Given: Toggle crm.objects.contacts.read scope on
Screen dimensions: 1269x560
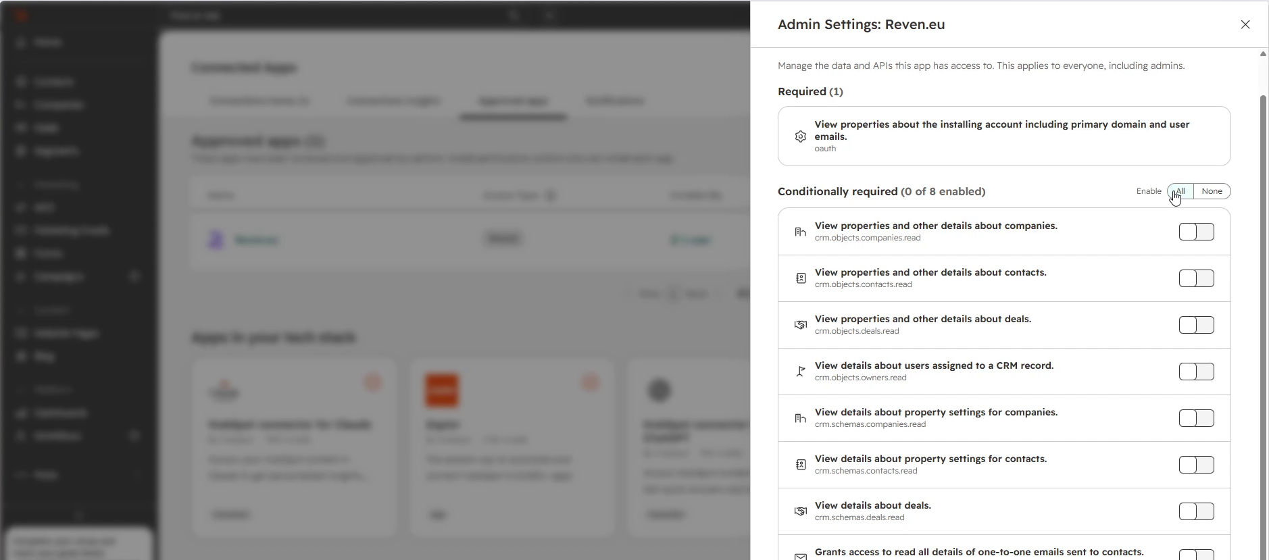Looking at the screenshot, I should [x=1197, y=278].
